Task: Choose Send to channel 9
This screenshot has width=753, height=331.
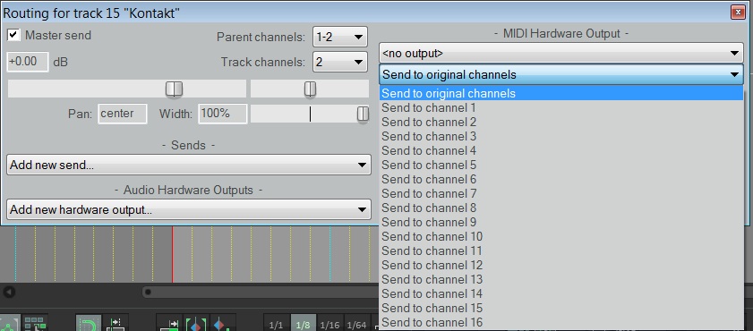Action: pyautogui.click(x=560, y=222)
